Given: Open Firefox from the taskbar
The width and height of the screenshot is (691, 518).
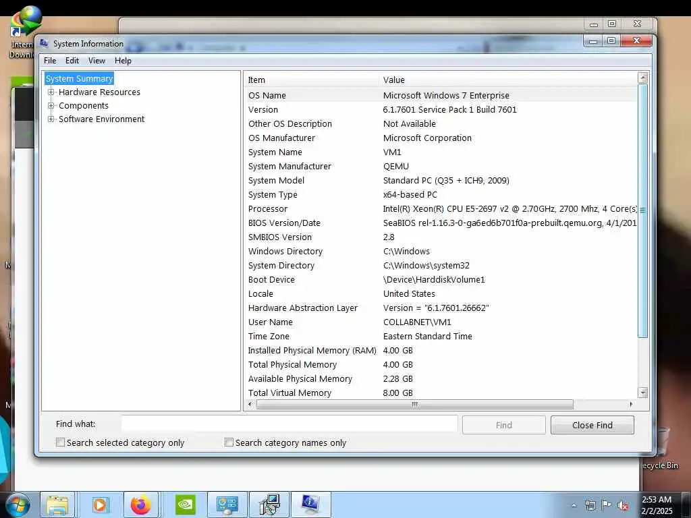Looking at the screenshot, I should tap(141, 505).
